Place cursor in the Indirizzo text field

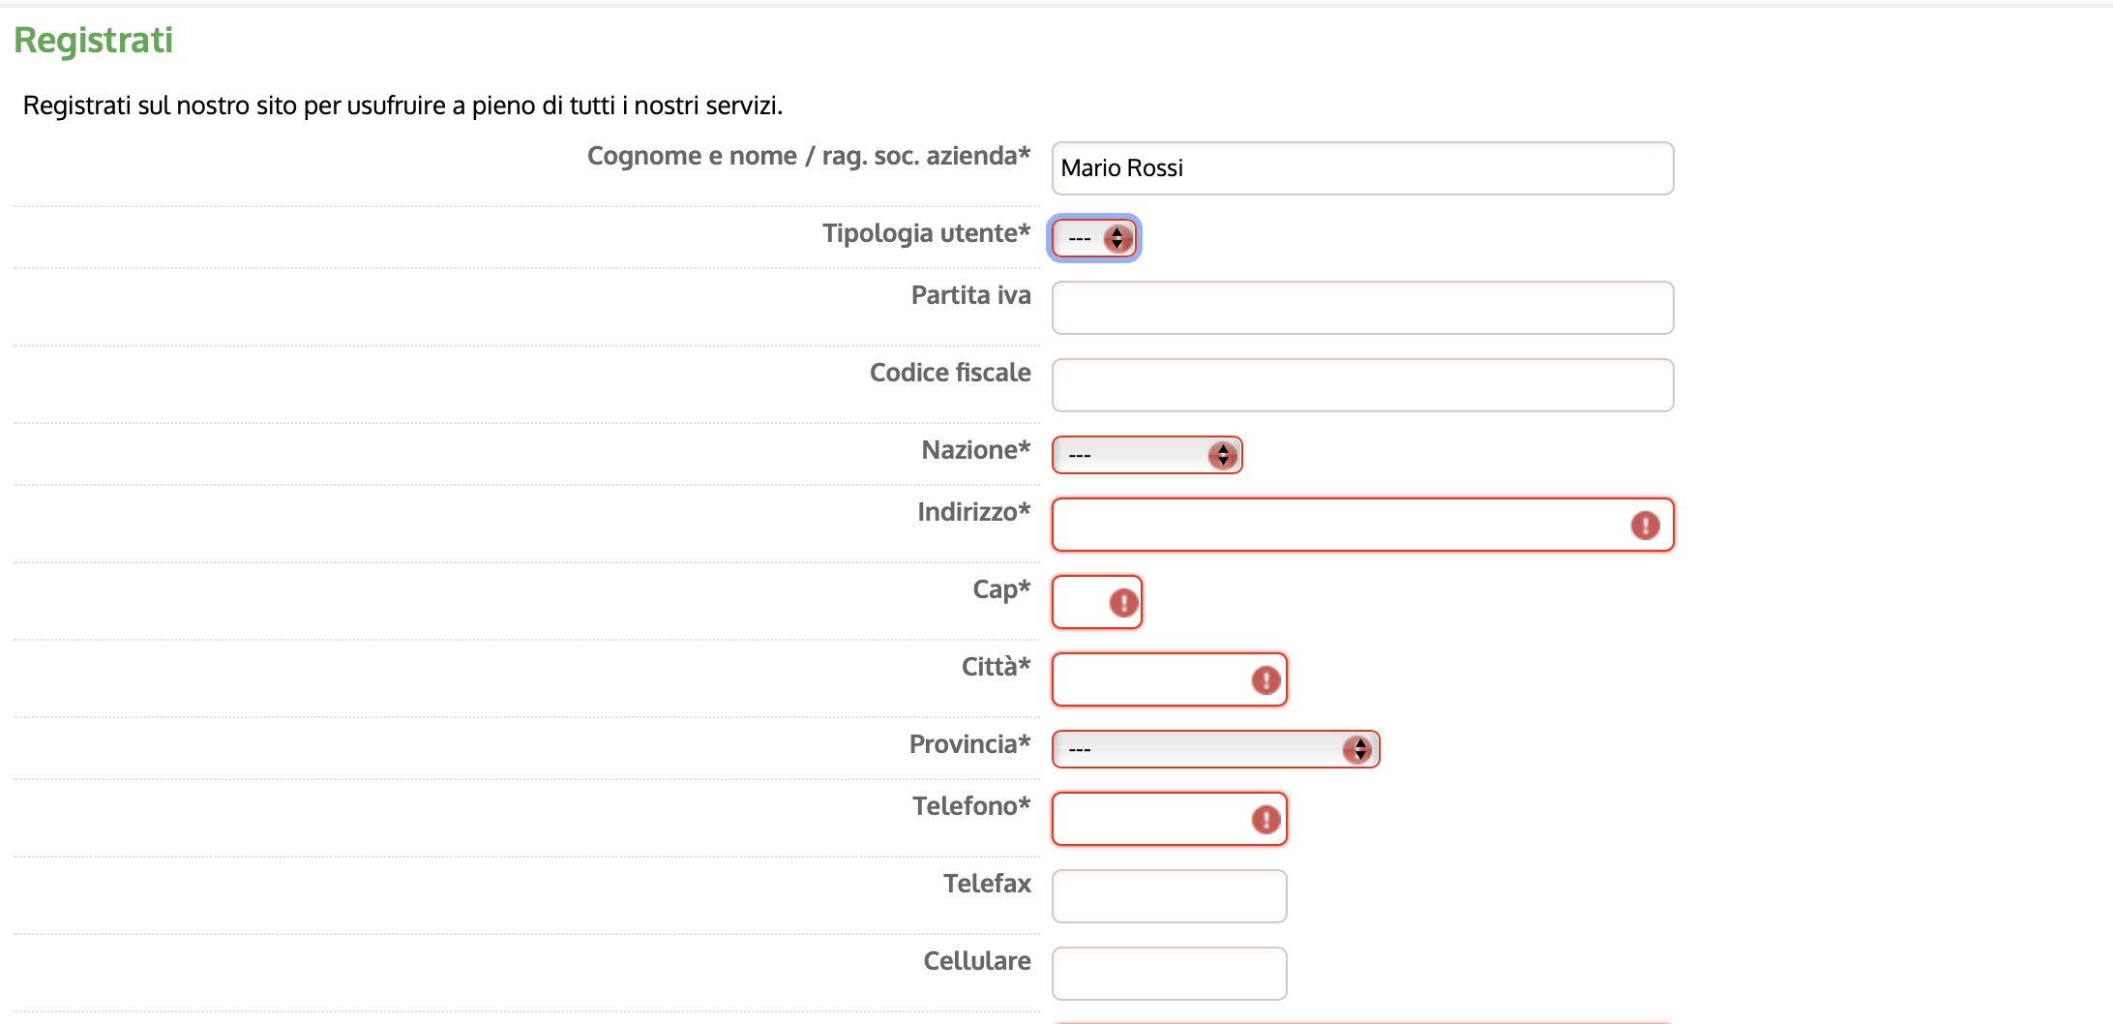point(1335,526)
